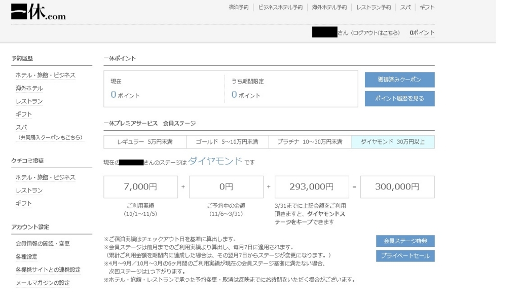Click the 一休ポイント section heading

120,58
